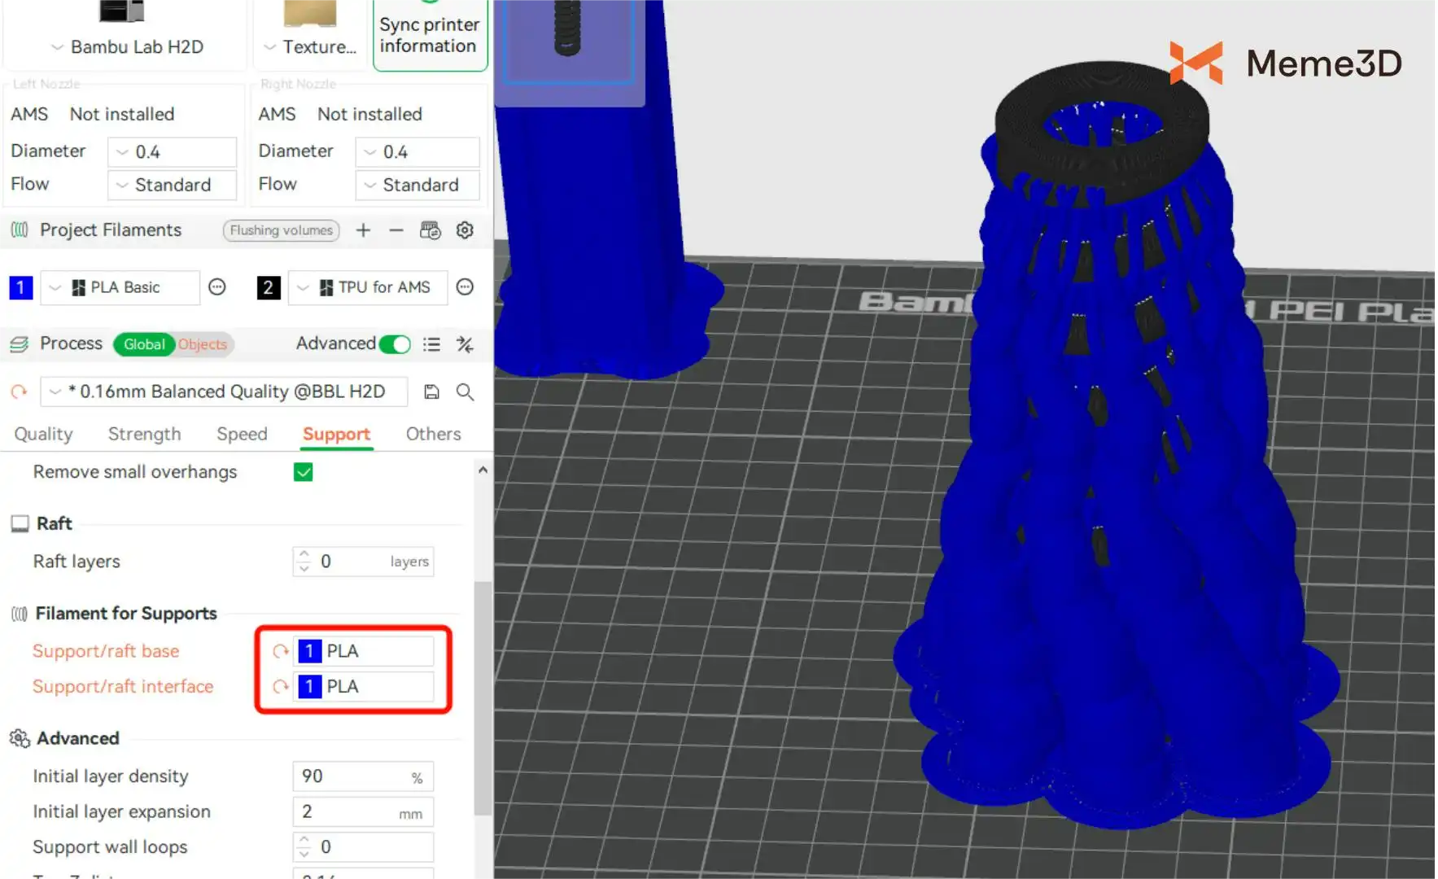1438x879 pixels.
Task: Click filament 1 blue color swatch
Action: [x=20, y=287]
